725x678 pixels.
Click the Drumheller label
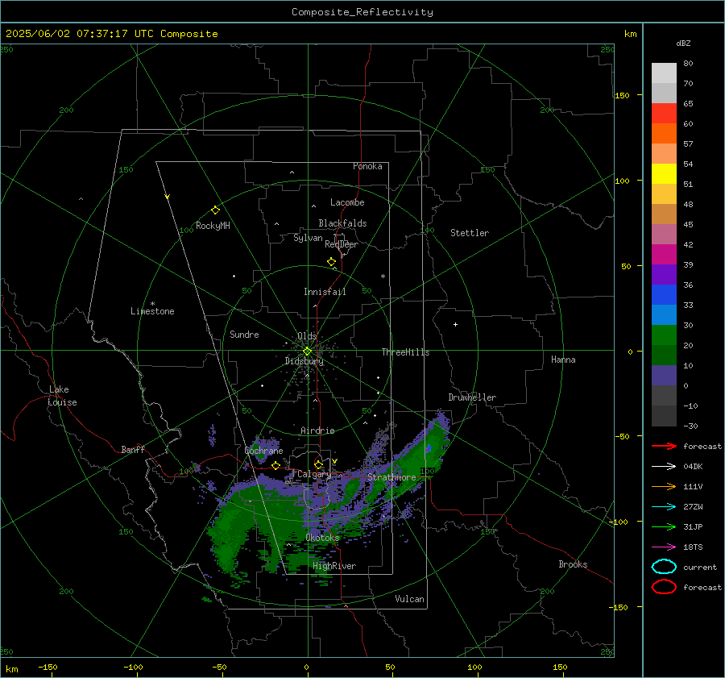click(472, 397)
